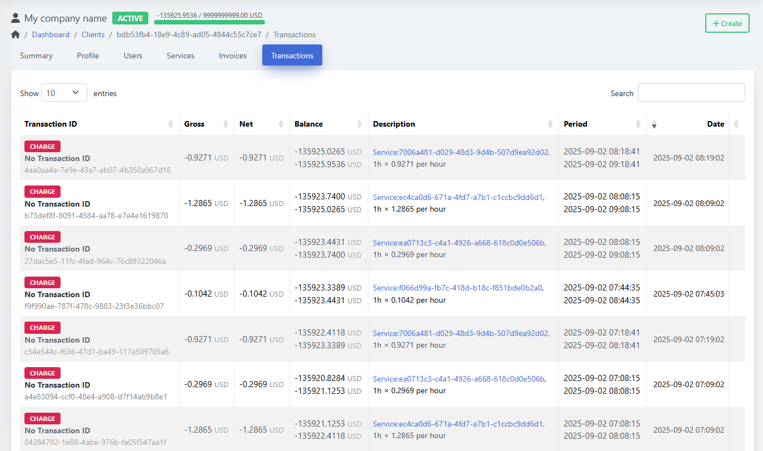Open service ea0713c3 link in 07:09:02 row
This screenshot has width=763, height=451.
pos(459,379)
